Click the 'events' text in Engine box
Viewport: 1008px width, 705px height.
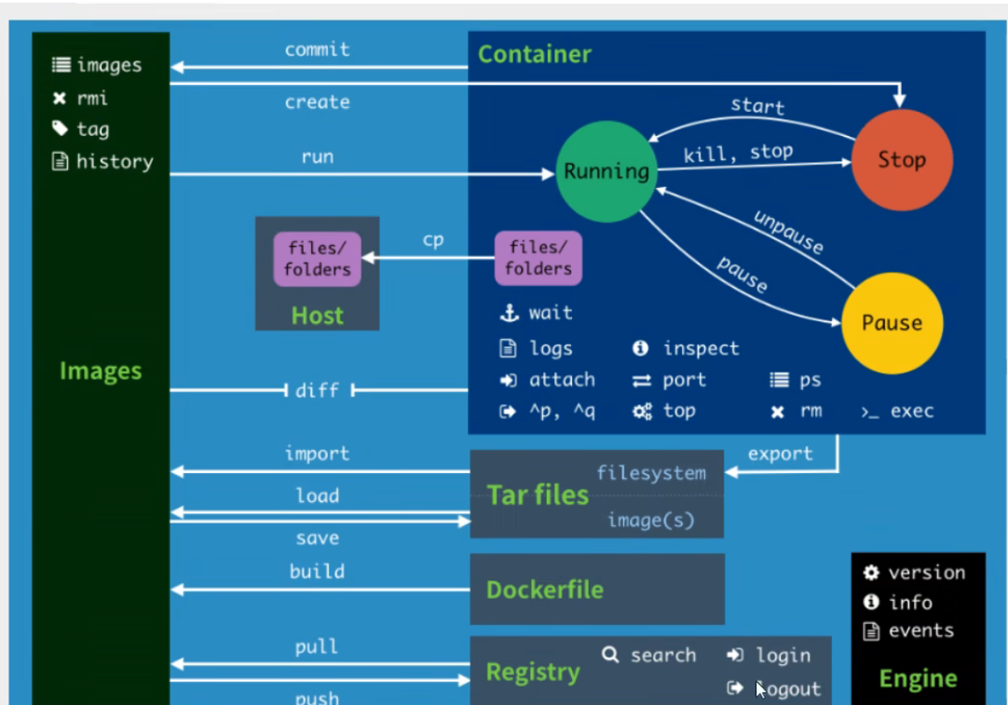(x=921, y=630)
